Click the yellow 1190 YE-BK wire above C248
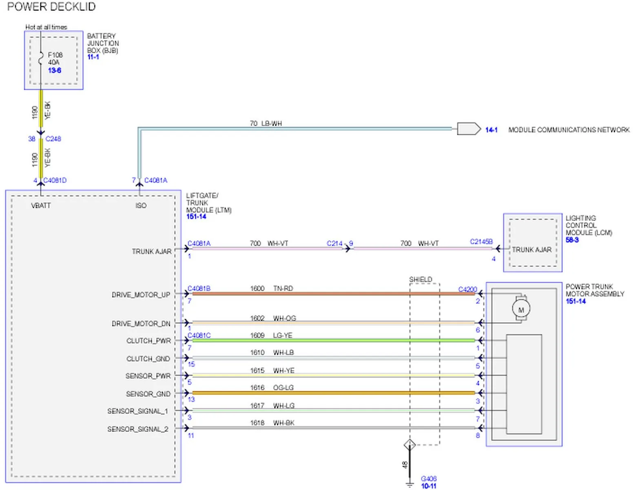 (41, 109)
